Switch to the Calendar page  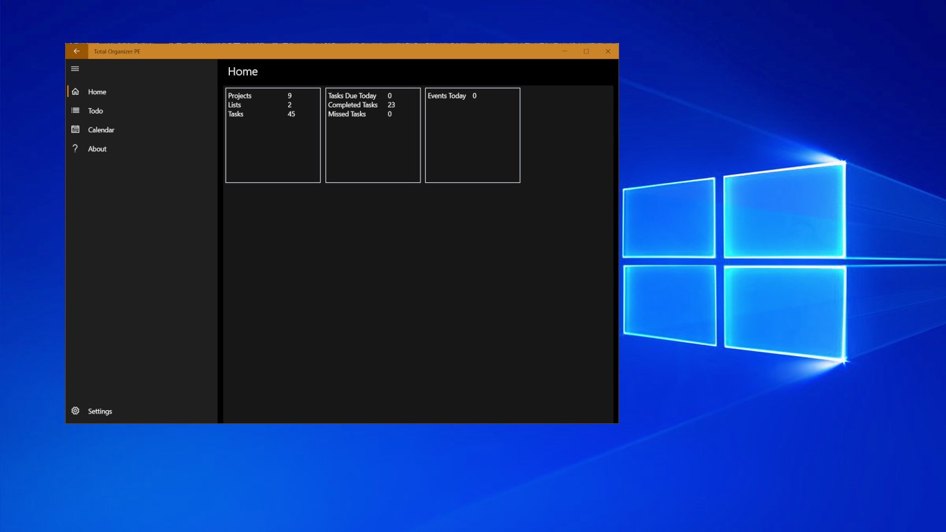pyautogui.click(x=142, y=130)
